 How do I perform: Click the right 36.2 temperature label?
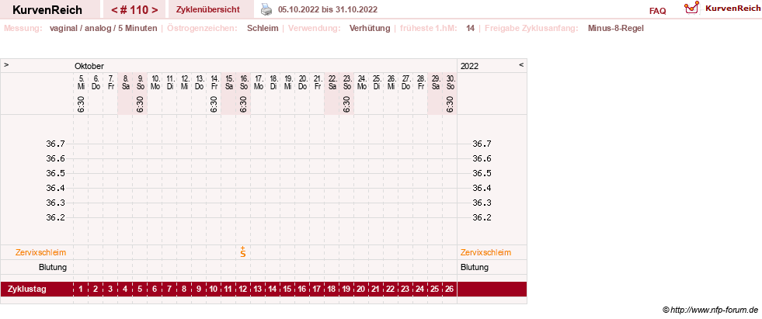click(x=482, y=217)
